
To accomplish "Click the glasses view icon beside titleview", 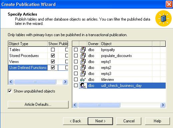I will tap(83, 80).
